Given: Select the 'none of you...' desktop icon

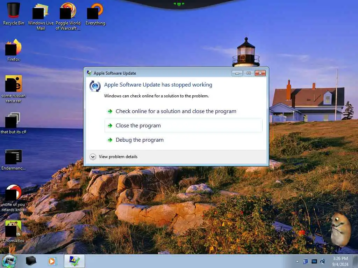Looking at the screenshot, I should 14,198.
